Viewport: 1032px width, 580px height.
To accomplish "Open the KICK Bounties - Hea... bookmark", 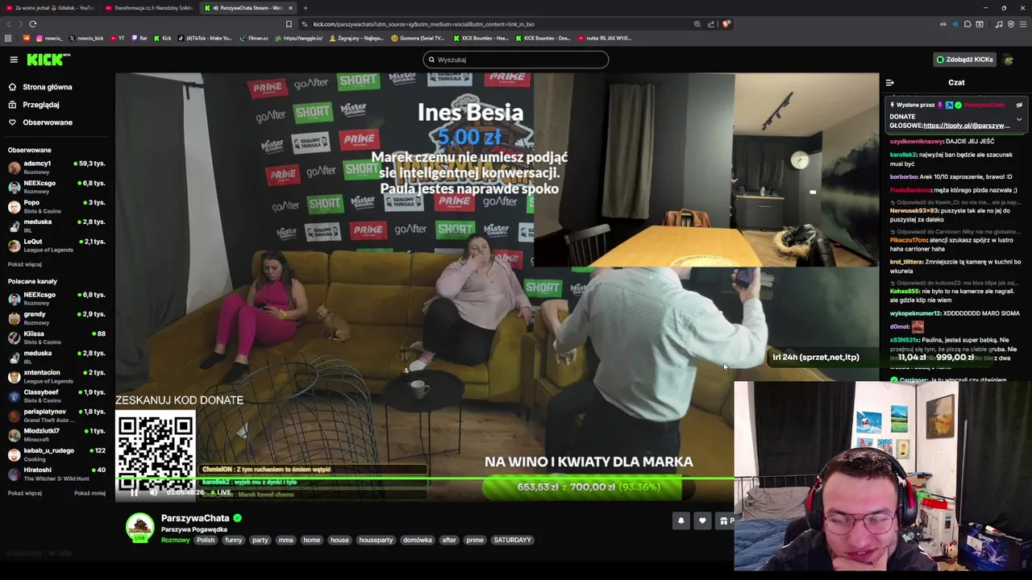I will point(481,38).
